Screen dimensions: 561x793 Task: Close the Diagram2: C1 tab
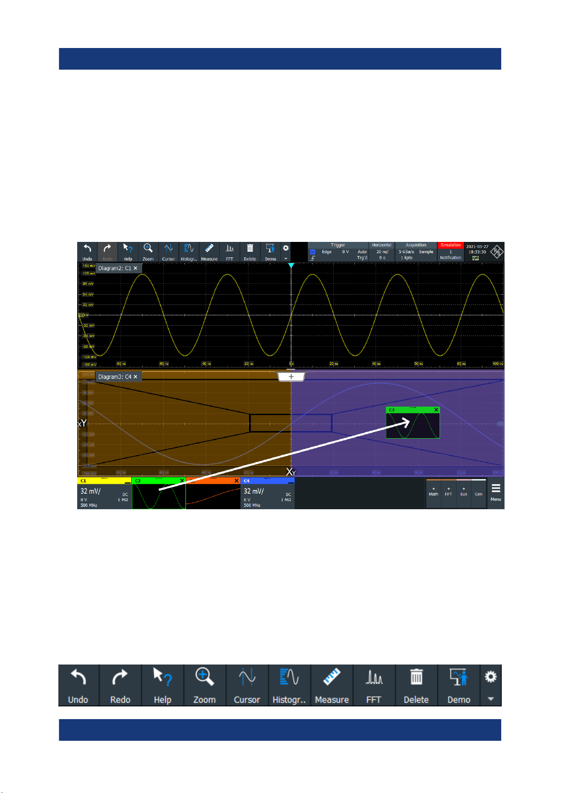point(136,268)
